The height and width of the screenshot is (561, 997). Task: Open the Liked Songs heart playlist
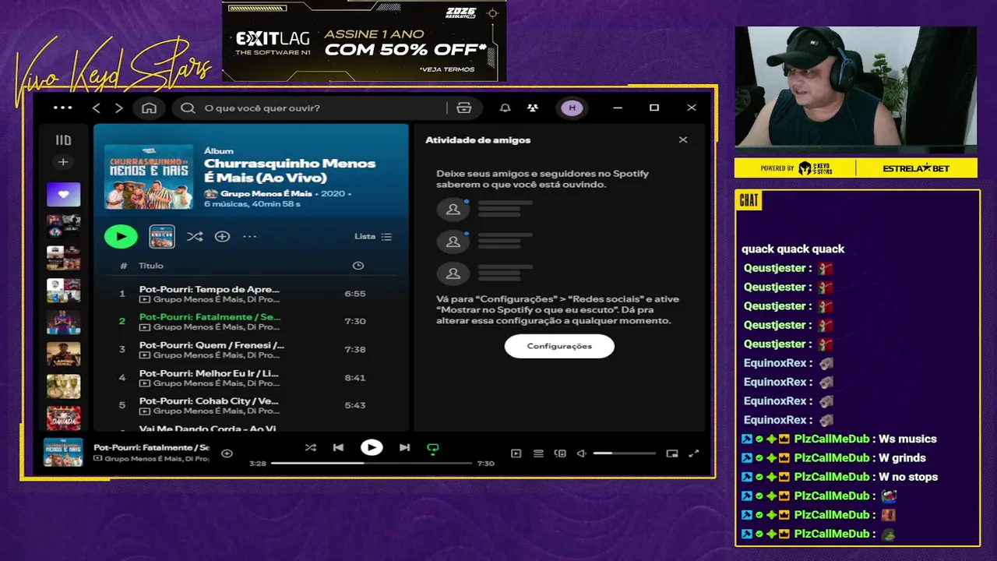pyautogui.click(x=63, y=194)
